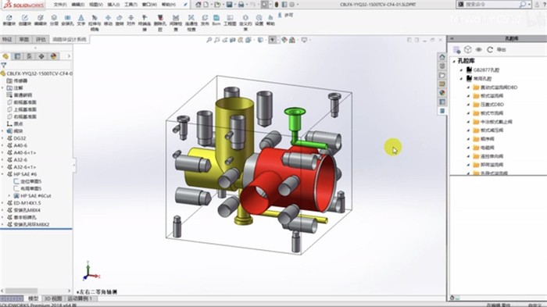Click the Bom toolbar icon
Viewport: 547px width, 307px height.
point(216,20)
